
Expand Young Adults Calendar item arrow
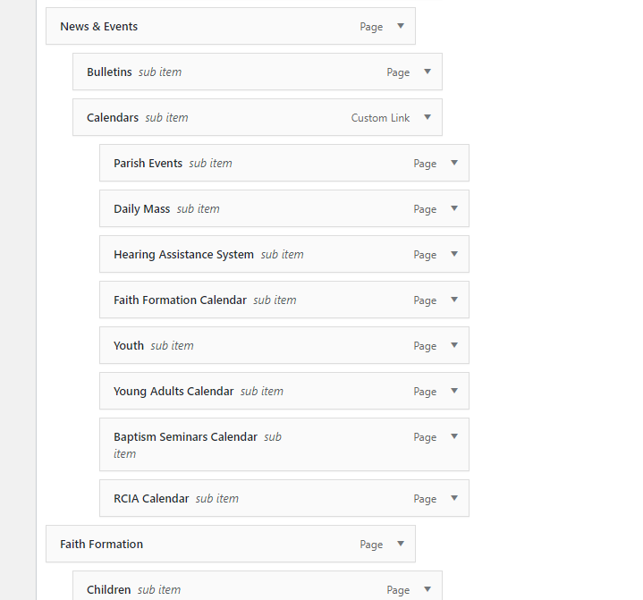(x=454, y=391)
